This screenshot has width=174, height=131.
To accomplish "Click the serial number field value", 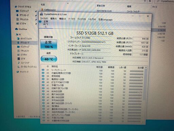I will [96, 42].
